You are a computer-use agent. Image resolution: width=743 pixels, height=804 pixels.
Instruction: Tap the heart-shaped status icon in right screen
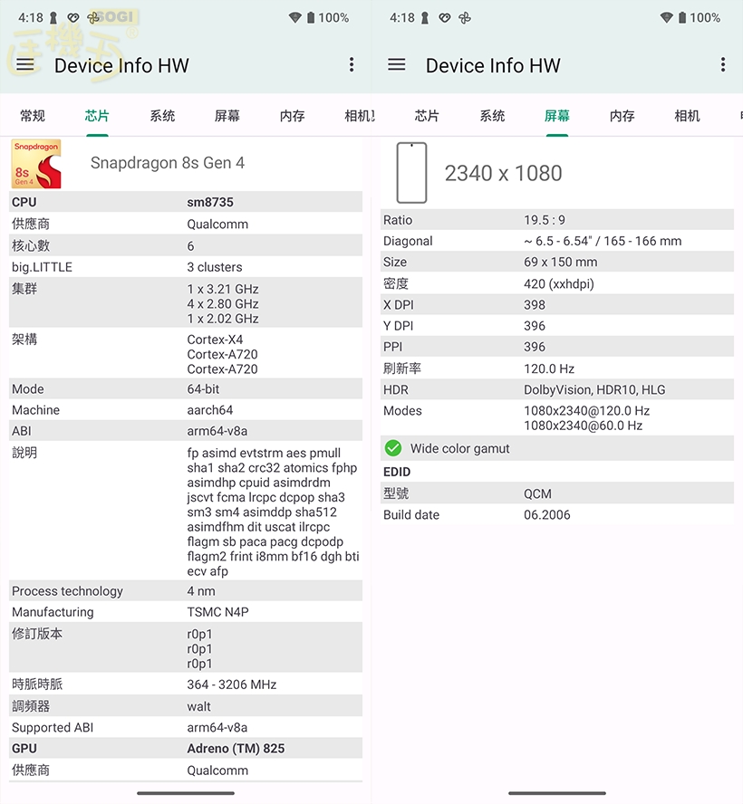pyautogui.click(x=444, y=18)
